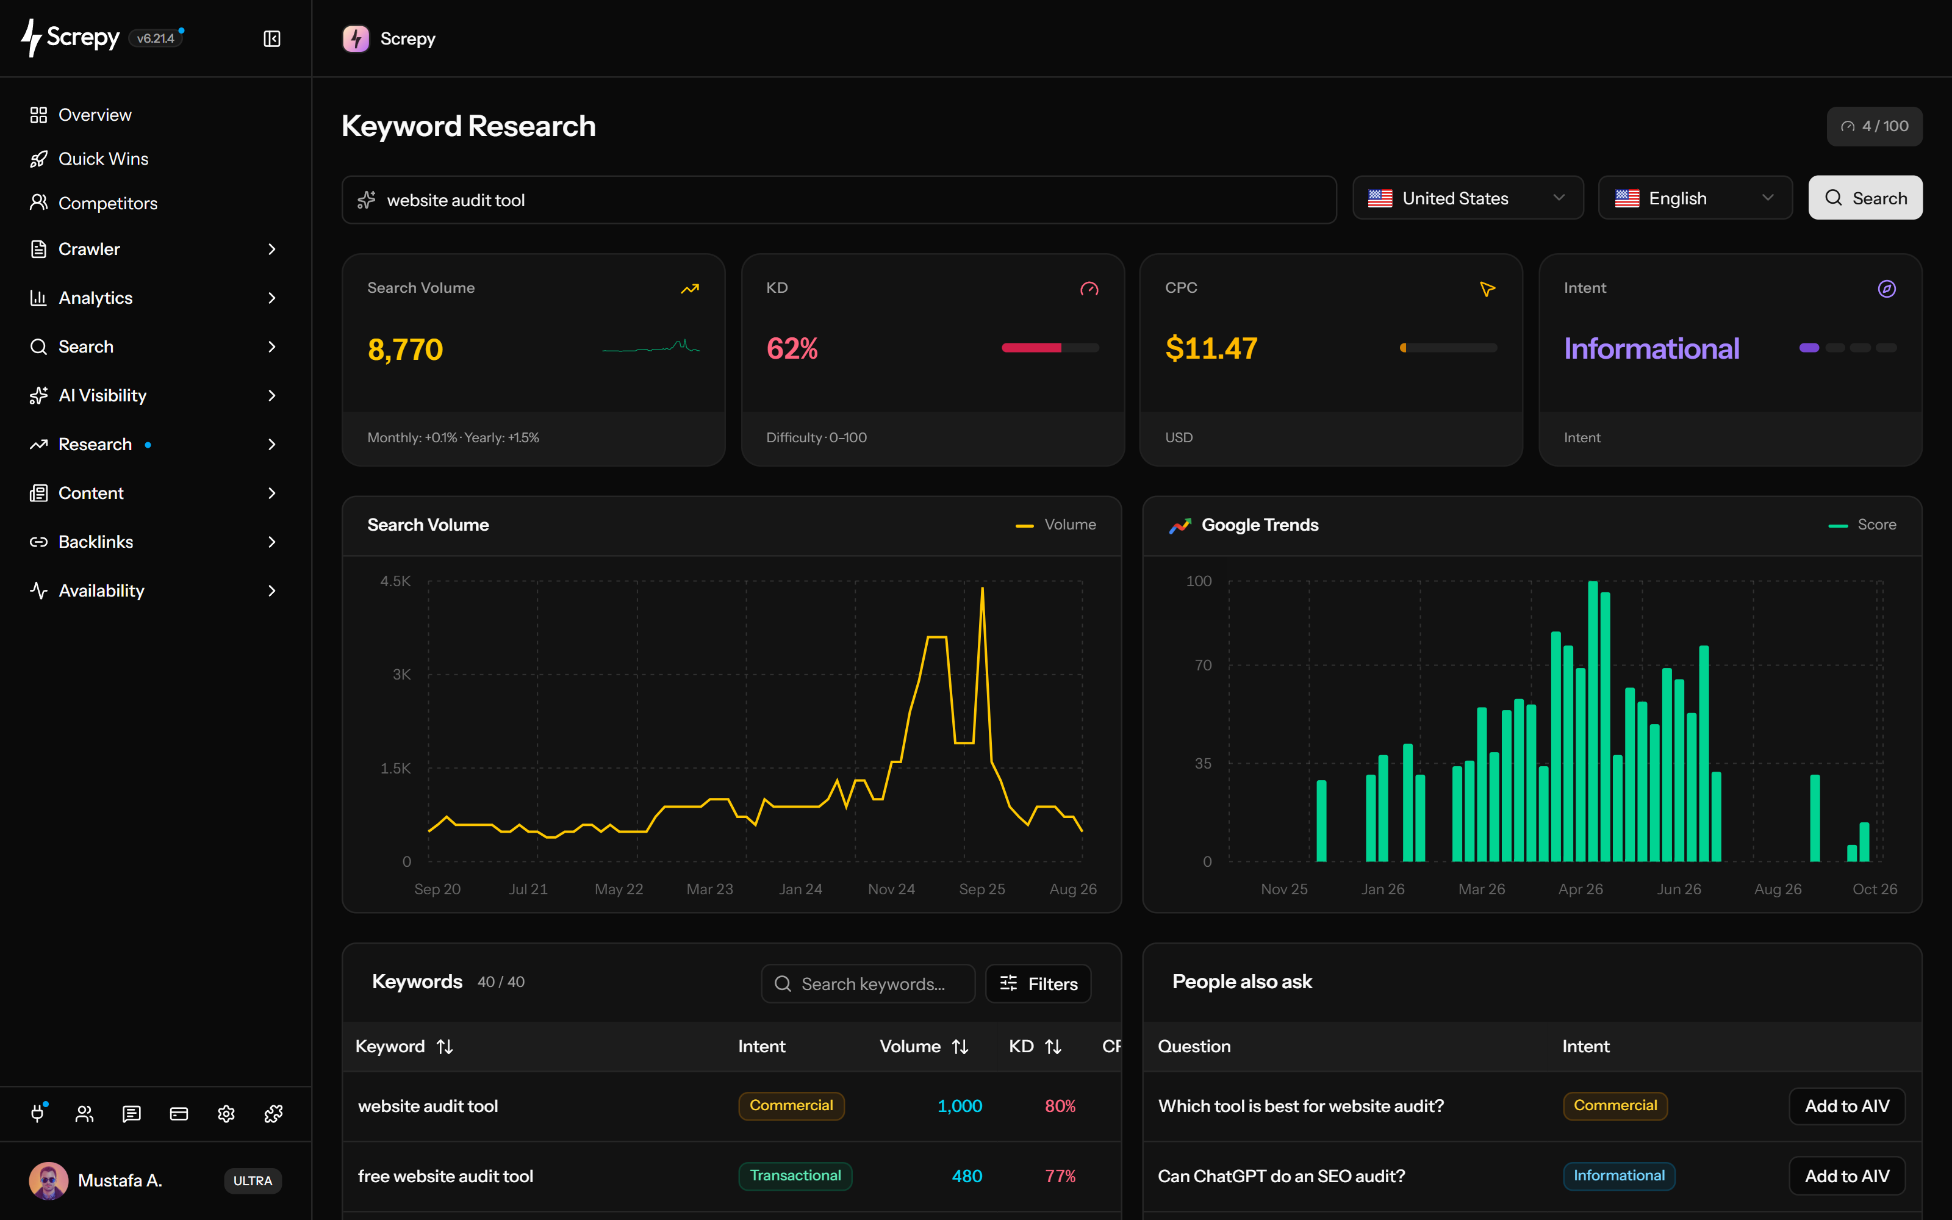
Task: Expand the AI Visibility menu chevron
Action: (x=272, y=395)
